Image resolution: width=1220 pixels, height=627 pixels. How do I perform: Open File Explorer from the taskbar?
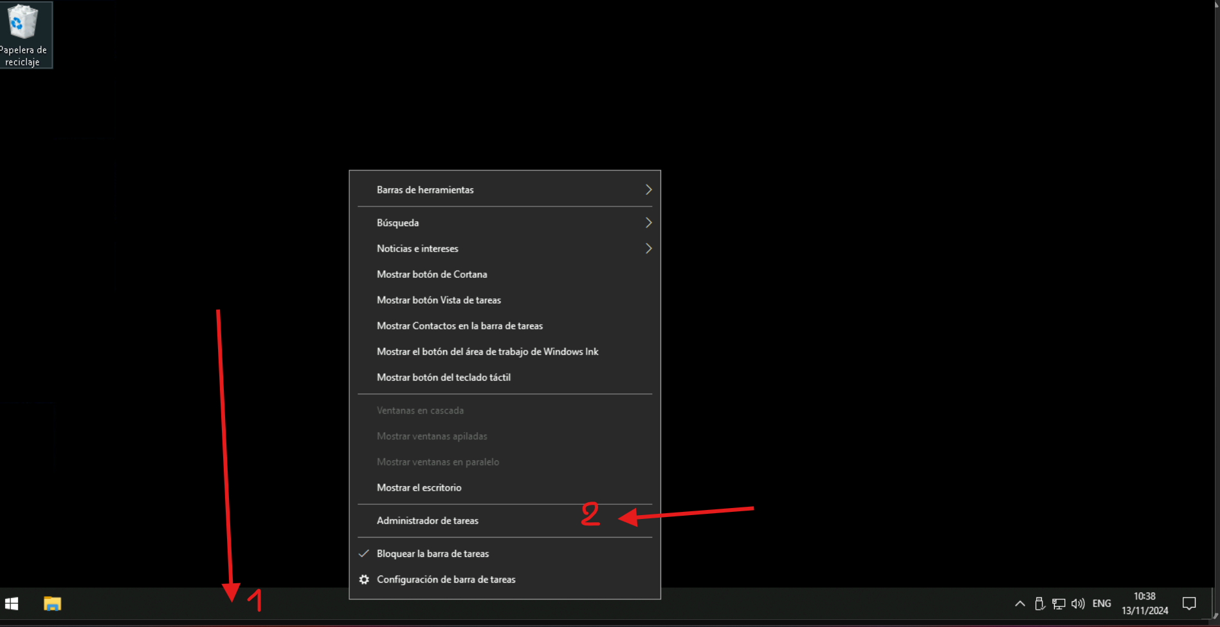52,604
